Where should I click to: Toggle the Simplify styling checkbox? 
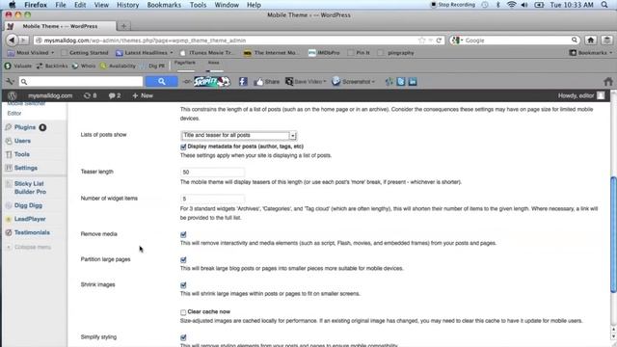tap(183, 337)
